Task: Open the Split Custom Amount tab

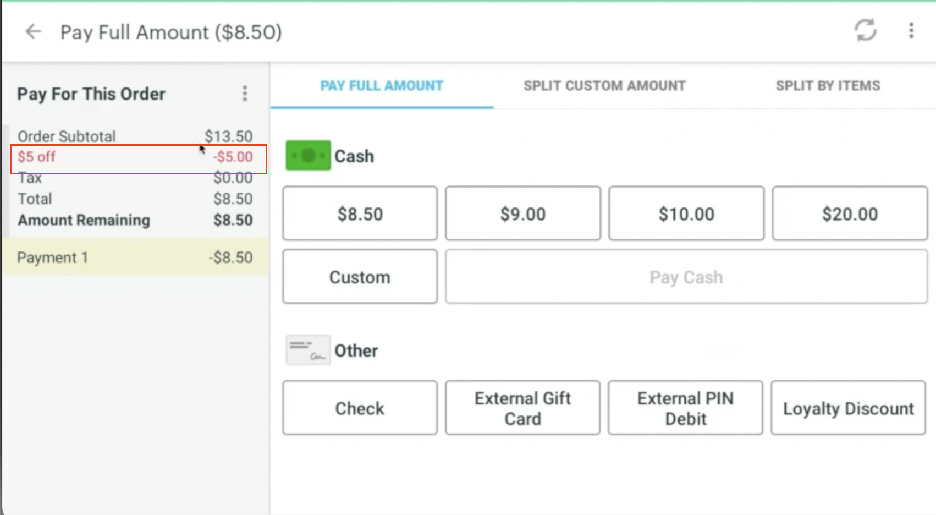Action: (x=604, y=86)
